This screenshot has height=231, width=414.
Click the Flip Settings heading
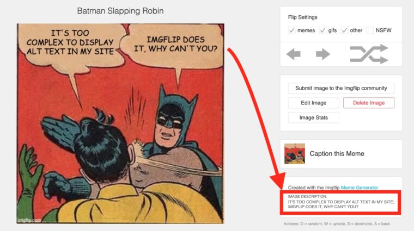click(x=302, y=17)
